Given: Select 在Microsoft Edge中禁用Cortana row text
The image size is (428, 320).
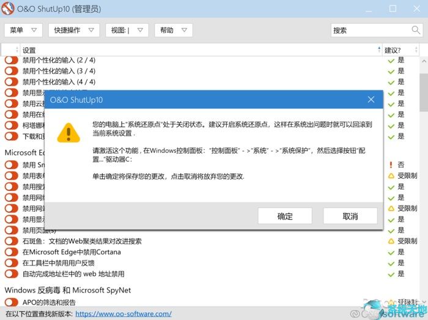Looking at the screenshot, I should point(72,252).
